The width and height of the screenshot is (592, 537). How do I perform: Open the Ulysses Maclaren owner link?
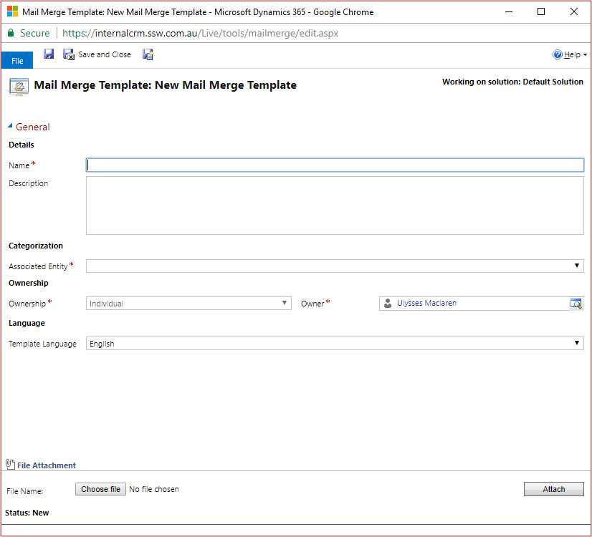pyautogui.click(x=426, y=304)
